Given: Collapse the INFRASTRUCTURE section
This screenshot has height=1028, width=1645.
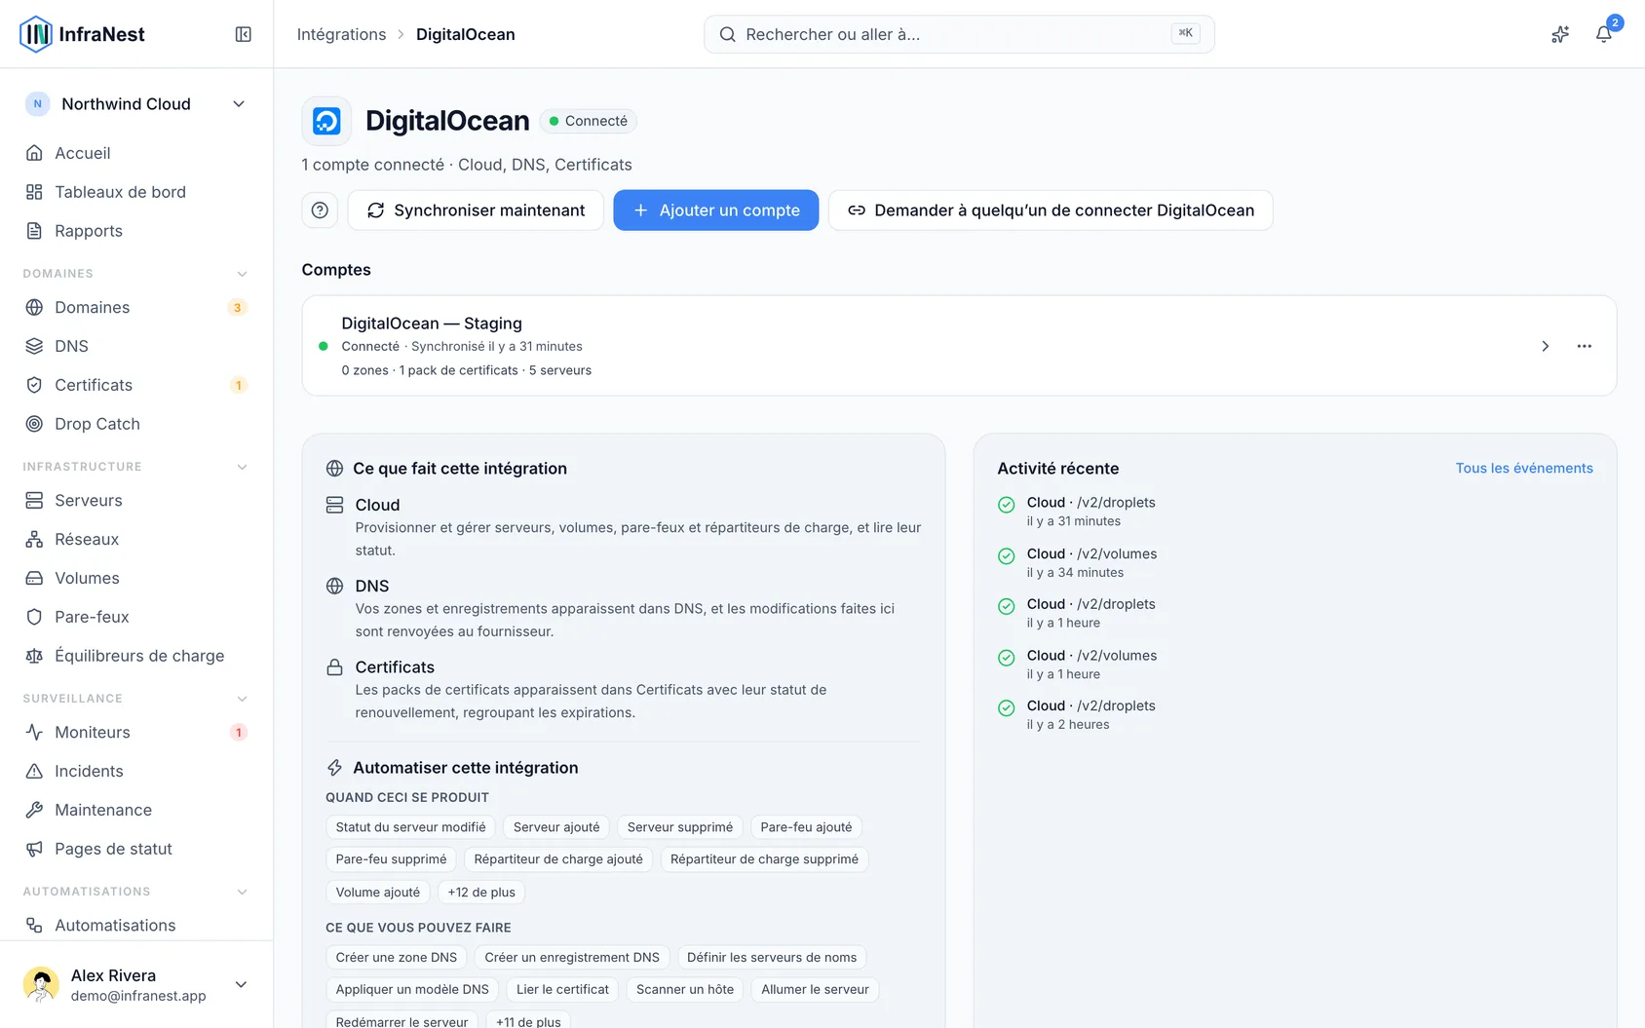Looking at the screenshot, I should click(242, 467).
